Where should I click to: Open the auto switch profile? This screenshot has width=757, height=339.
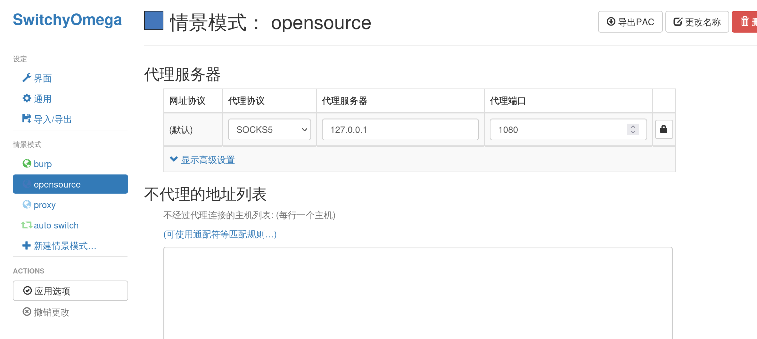point(70,225)
